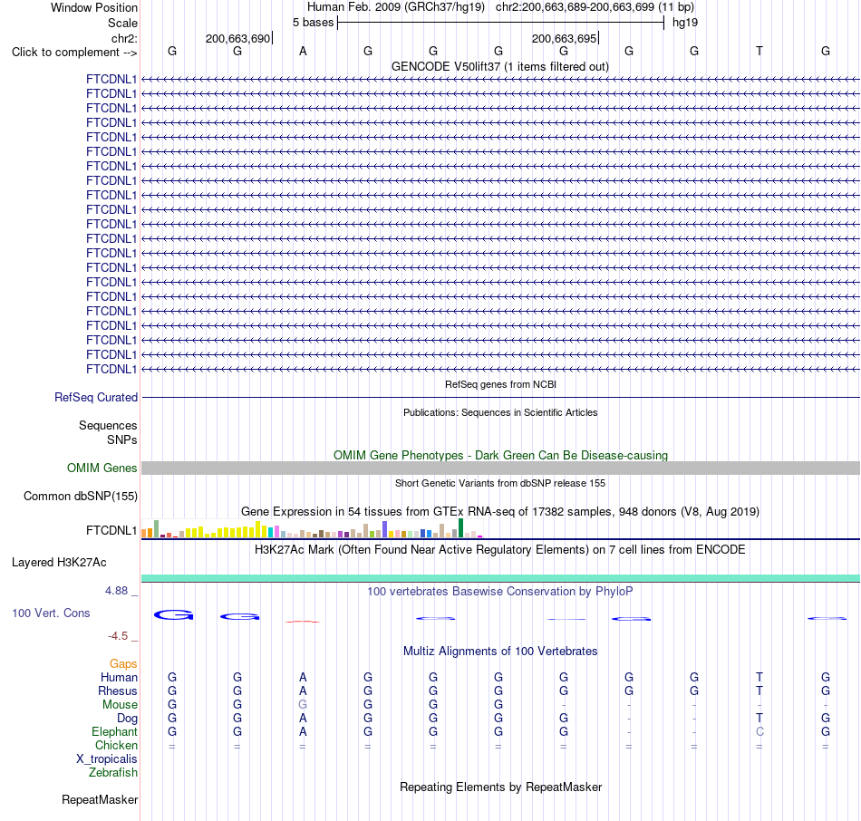The image size is (861, 821).
Task: Select the X_tropicalis species label
Action: tap(107, 759)
